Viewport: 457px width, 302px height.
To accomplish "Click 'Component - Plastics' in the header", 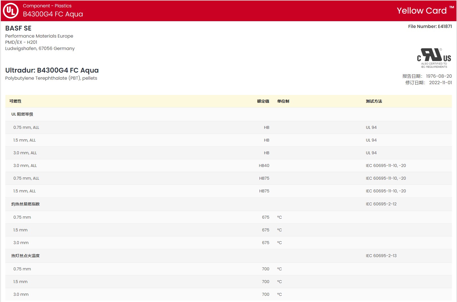I will pos(47,6).
